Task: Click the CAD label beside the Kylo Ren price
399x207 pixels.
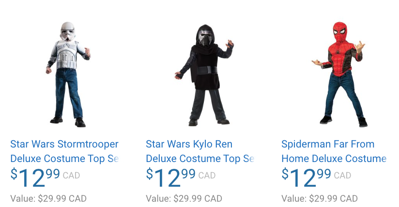Action: click(207, 176)
